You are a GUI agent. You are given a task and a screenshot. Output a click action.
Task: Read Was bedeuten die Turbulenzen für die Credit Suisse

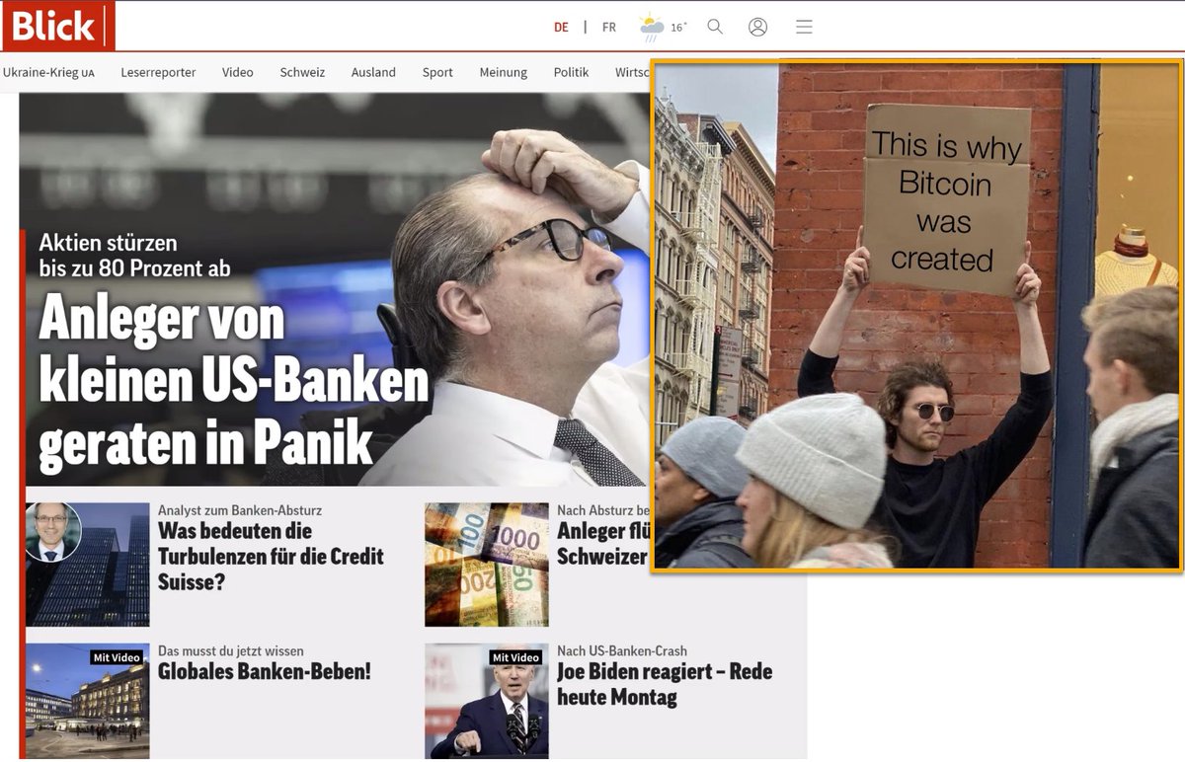(x=271, y=557)
